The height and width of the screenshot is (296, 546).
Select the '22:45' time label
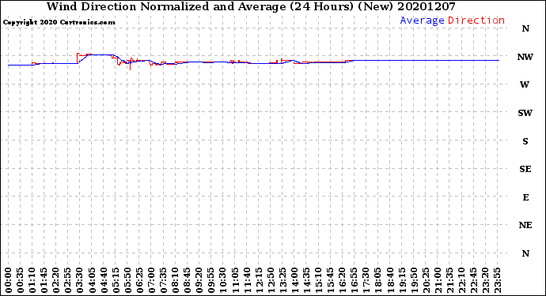pyautogui.click(x=473, y=280)
